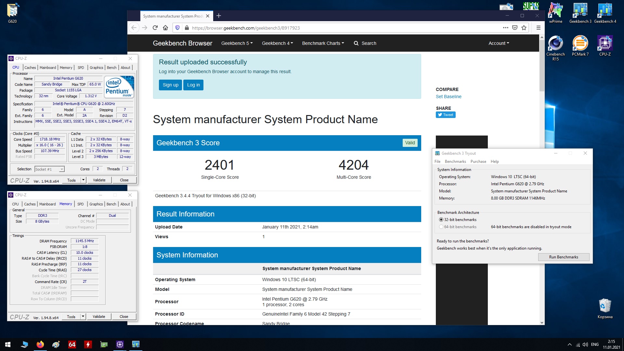
Task: Open Socket #1 selection combo box
Action: click(50, 169)
